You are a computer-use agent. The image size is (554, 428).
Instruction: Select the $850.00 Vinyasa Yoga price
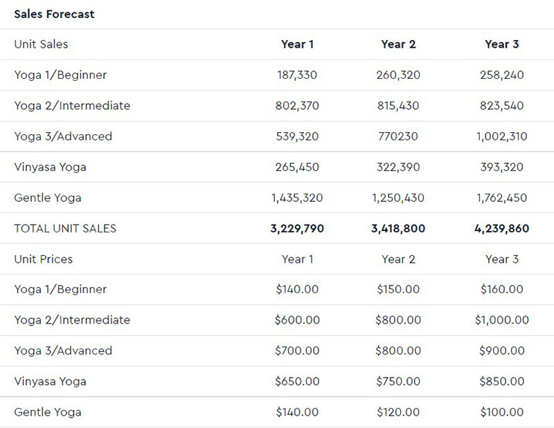coord(501,382)
